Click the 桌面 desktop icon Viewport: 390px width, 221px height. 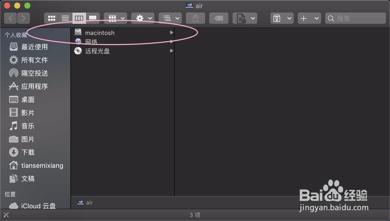(x=13, y=100)
